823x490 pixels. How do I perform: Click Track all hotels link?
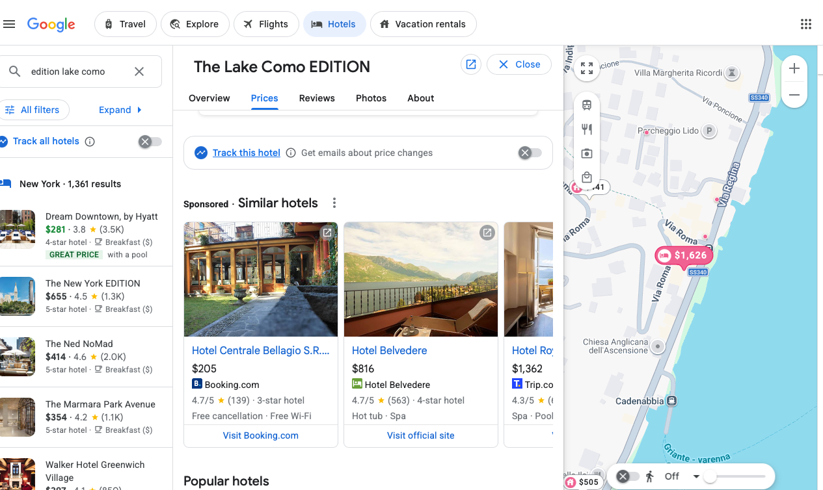pos(46,141)
